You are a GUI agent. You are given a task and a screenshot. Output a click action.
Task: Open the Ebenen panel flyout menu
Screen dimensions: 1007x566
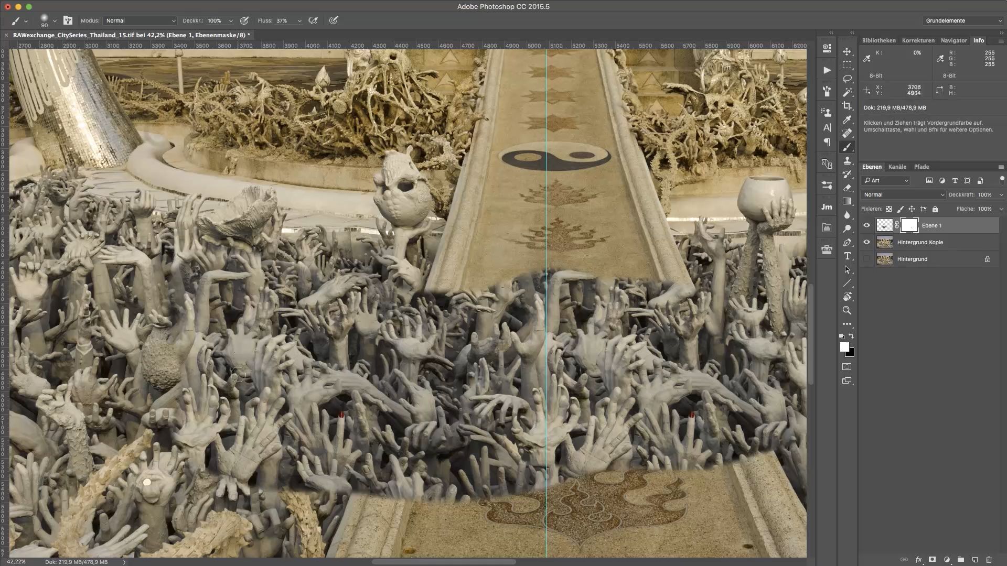[1001, 167]
